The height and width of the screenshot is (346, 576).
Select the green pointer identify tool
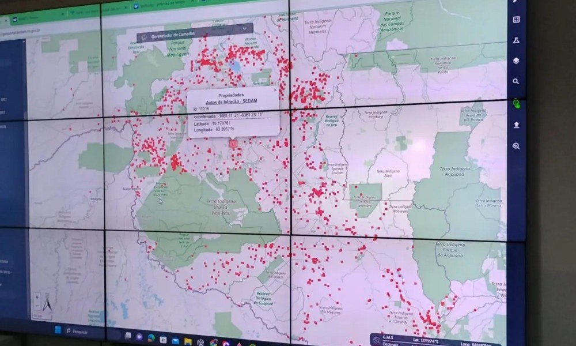pos(517,104)
